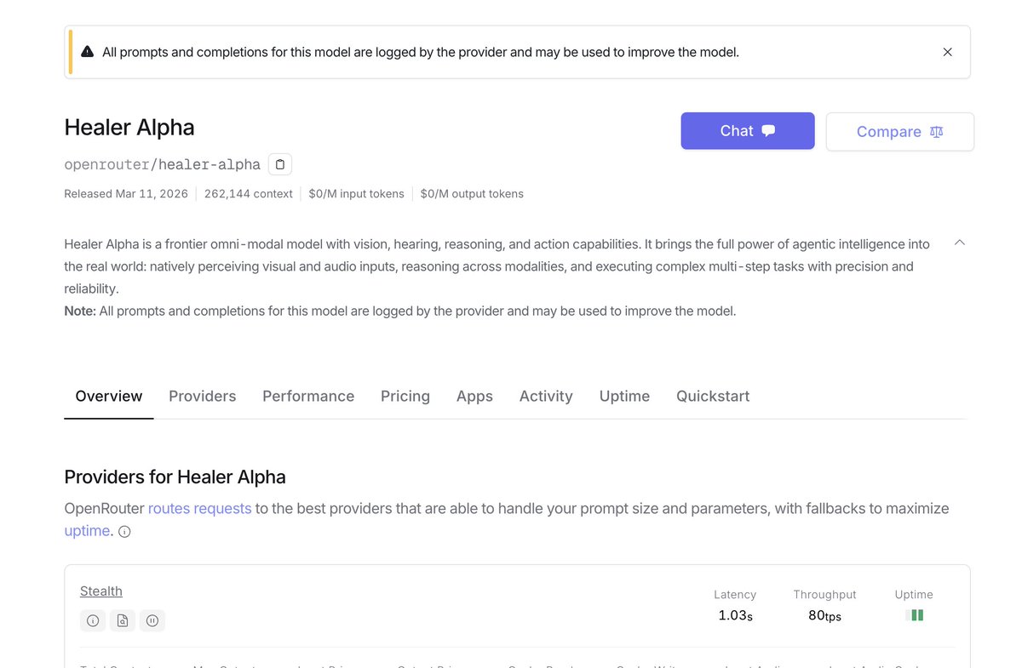
Task: Click the 'Healer Alpha' page title
Action: (x=129, y=128)
